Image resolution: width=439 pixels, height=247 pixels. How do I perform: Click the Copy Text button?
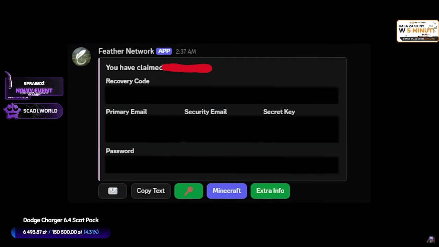[x=151, y=191]
